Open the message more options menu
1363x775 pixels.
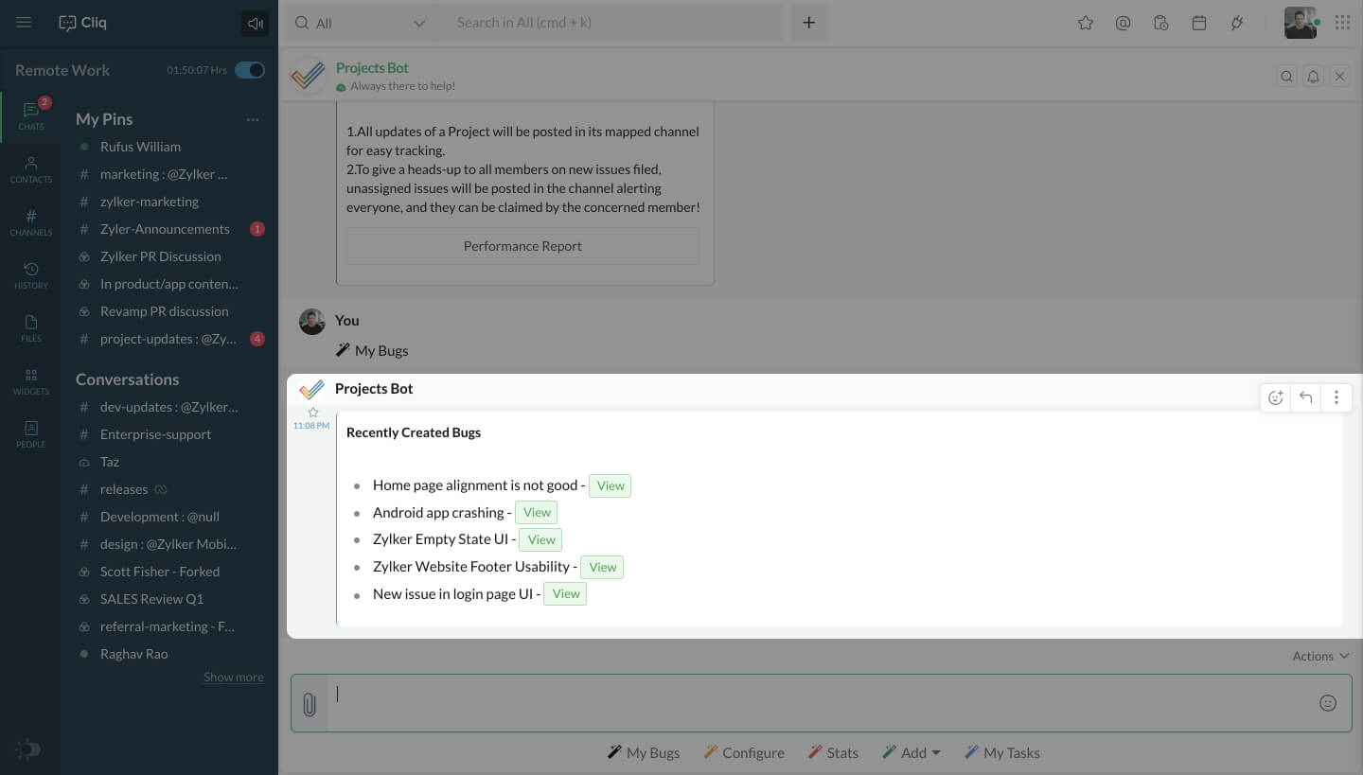[x=1336, y=397]
